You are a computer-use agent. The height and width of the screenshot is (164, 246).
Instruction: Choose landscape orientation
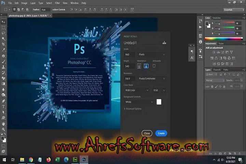coord(146,66)
